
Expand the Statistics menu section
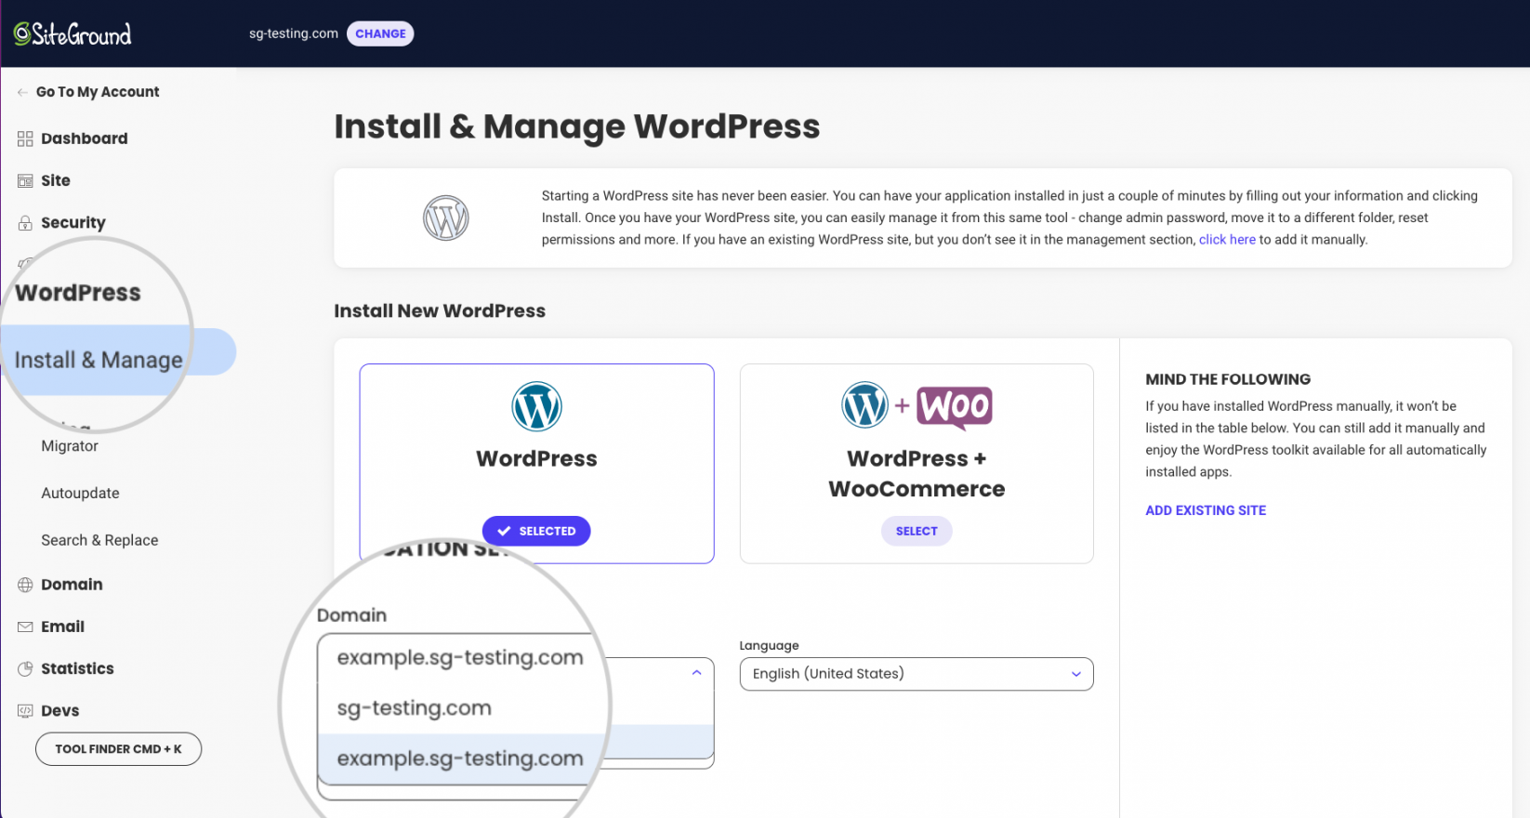77,668
